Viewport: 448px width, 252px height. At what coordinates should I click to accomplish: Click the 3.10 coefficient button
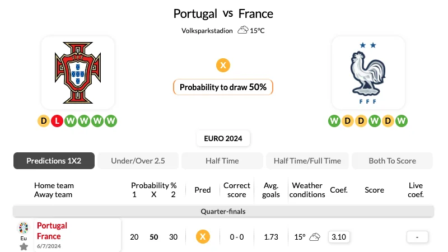[339, 237]
